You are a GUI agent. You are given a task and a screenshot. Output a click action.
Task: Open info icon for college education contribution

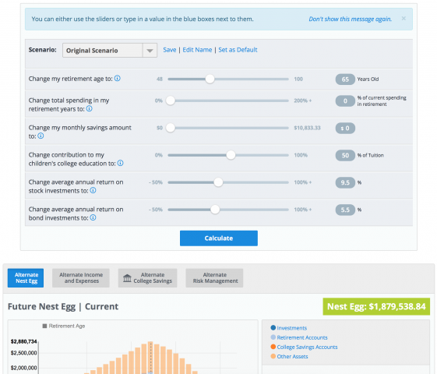pyautogui.click(x=120, y=163)
